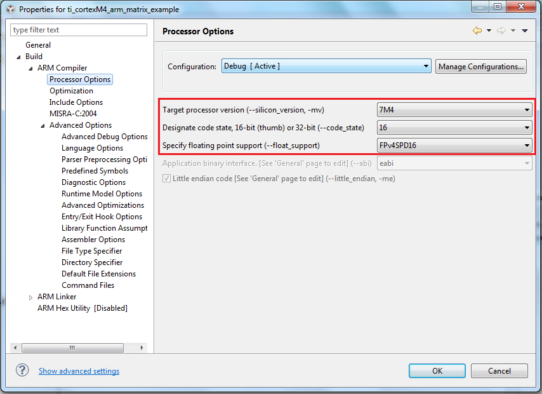Viewport: 542px width, 394px height.
Task: Click the Show advanced settings link
Action: click(79, 371)
